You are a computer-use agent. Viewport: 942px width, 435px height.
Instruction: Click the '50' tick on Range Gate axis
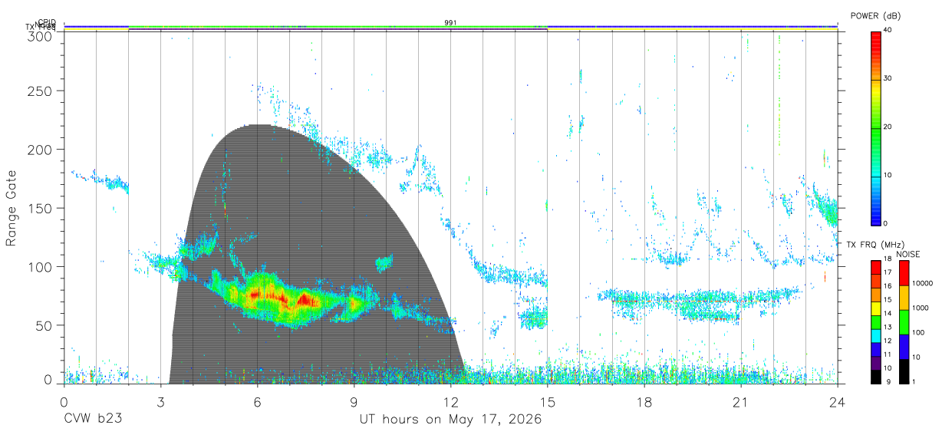44,325
